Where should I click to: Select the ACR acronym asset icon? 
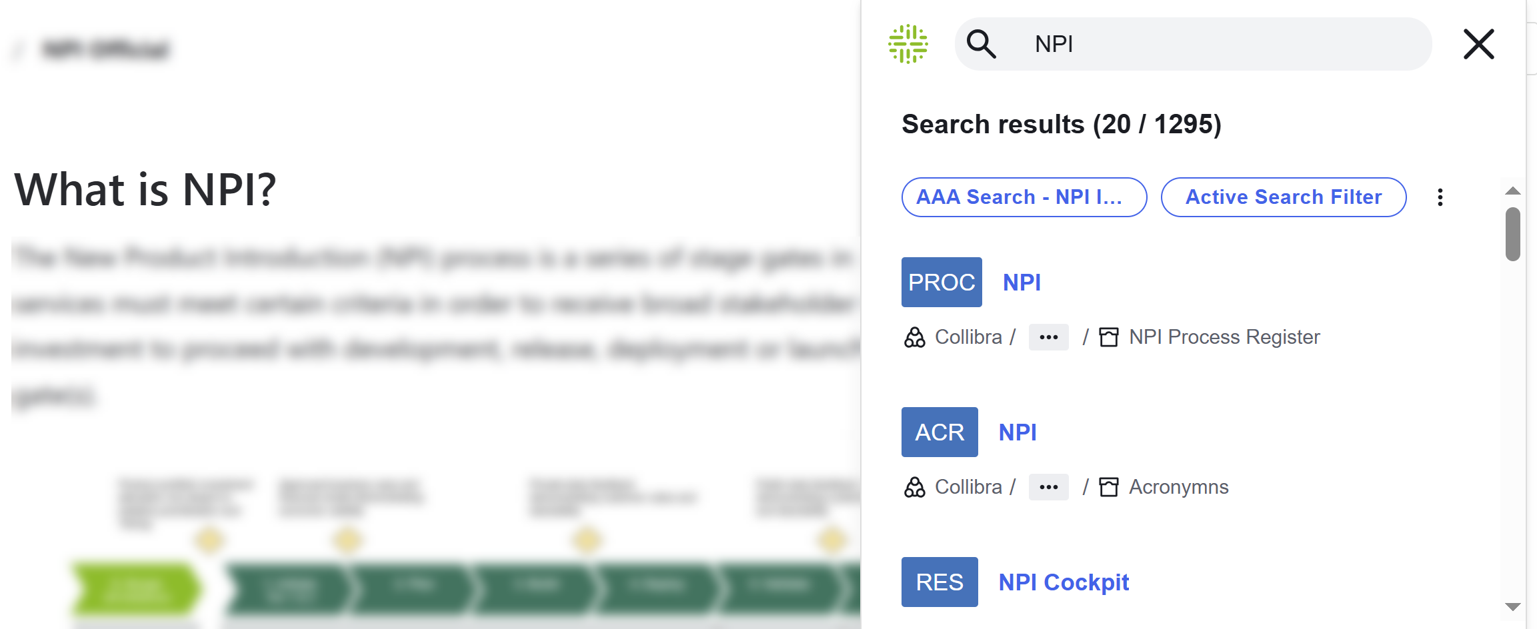939,432
